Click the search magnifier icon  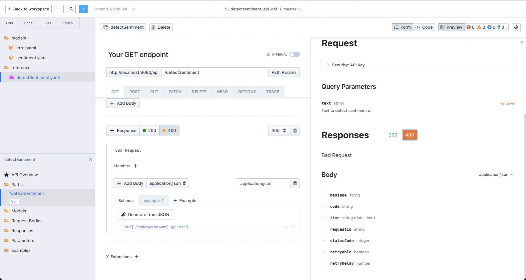(x=71, y=9)
